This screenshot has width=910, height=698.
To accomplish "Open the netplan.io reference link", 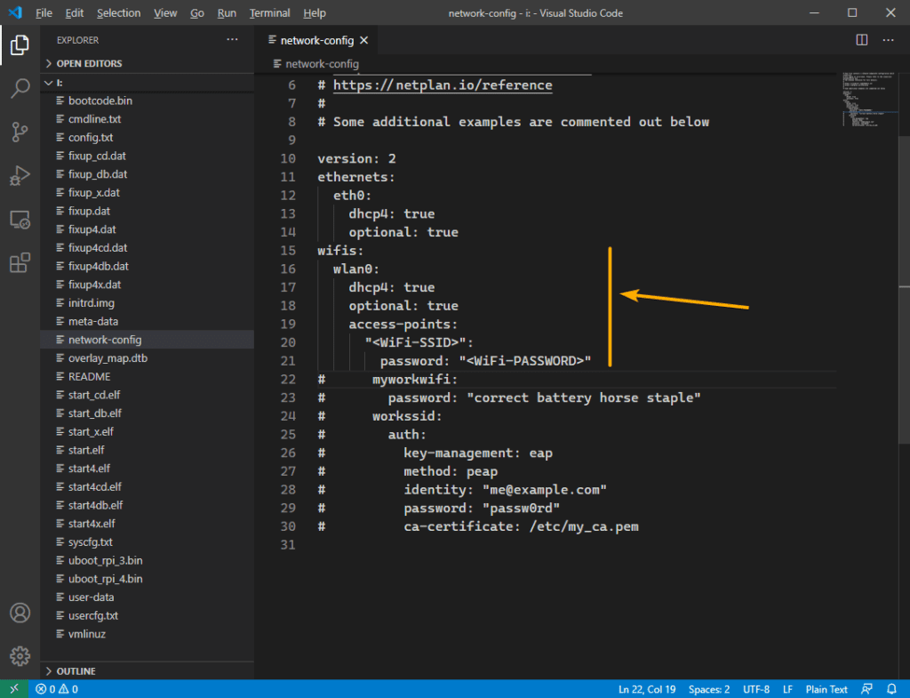I will pyautogui.click(x=442, y=85).
